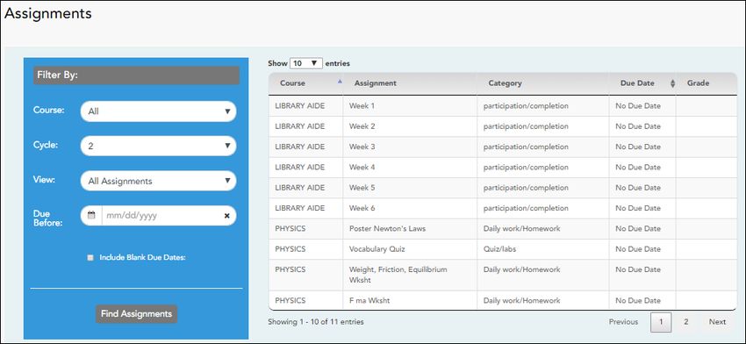Click the Assignments page title

pyautogui.click(x=48, y=14)
